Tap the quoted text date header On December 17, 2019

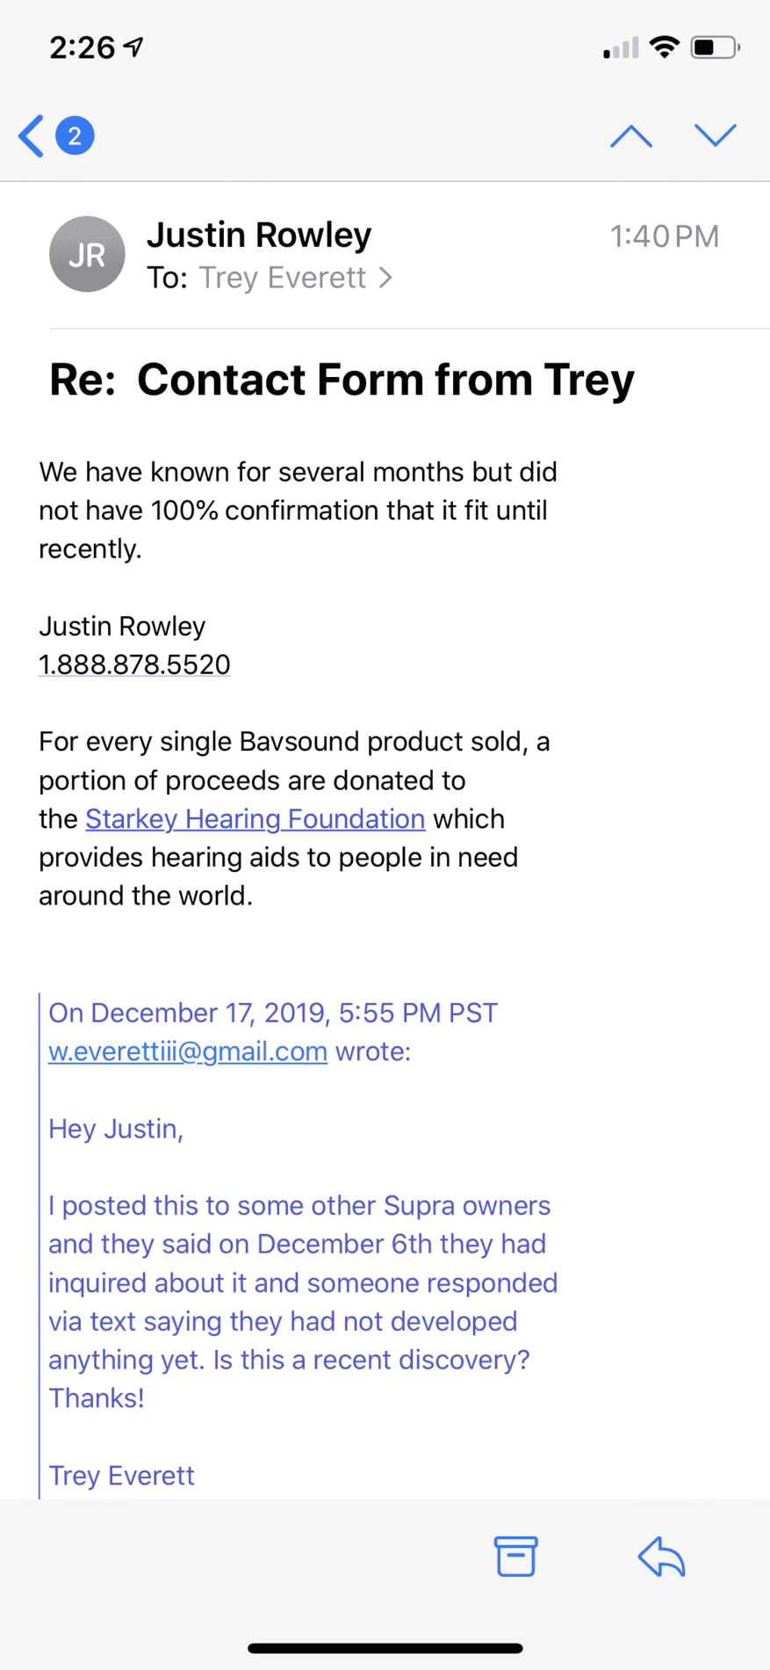coord(273,1013)
